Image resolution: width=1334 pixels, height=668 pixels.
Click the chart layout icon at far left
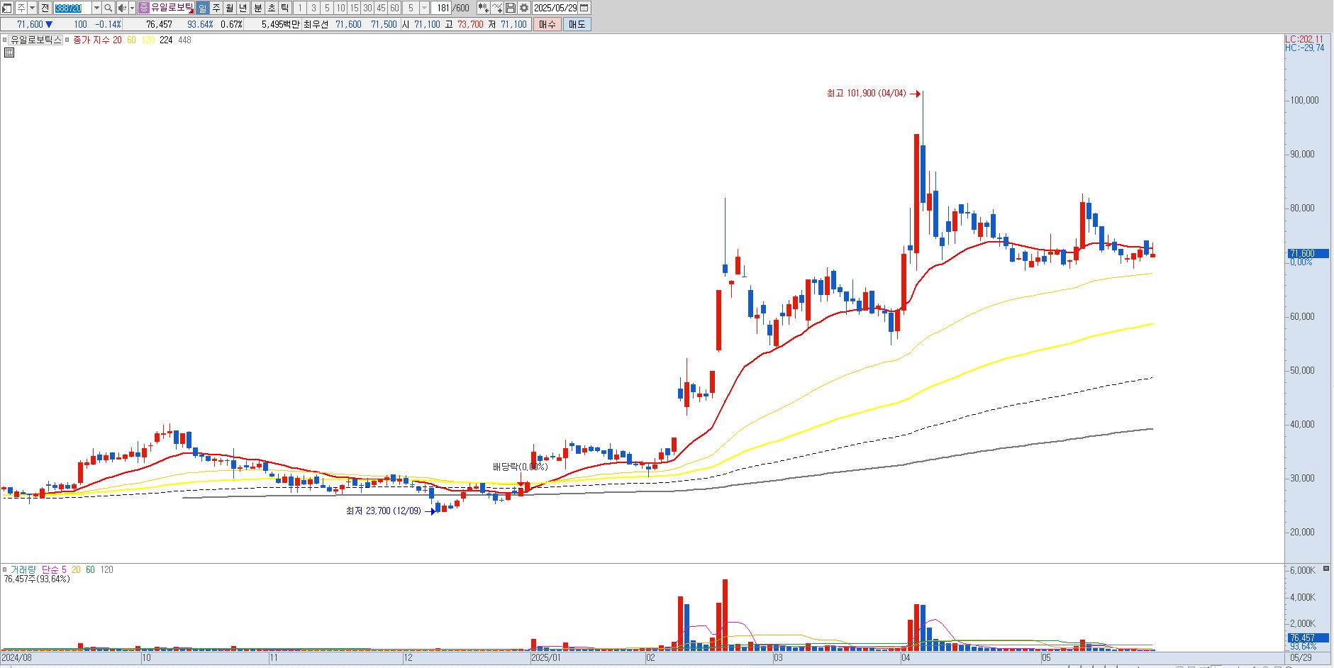(7, 8)
